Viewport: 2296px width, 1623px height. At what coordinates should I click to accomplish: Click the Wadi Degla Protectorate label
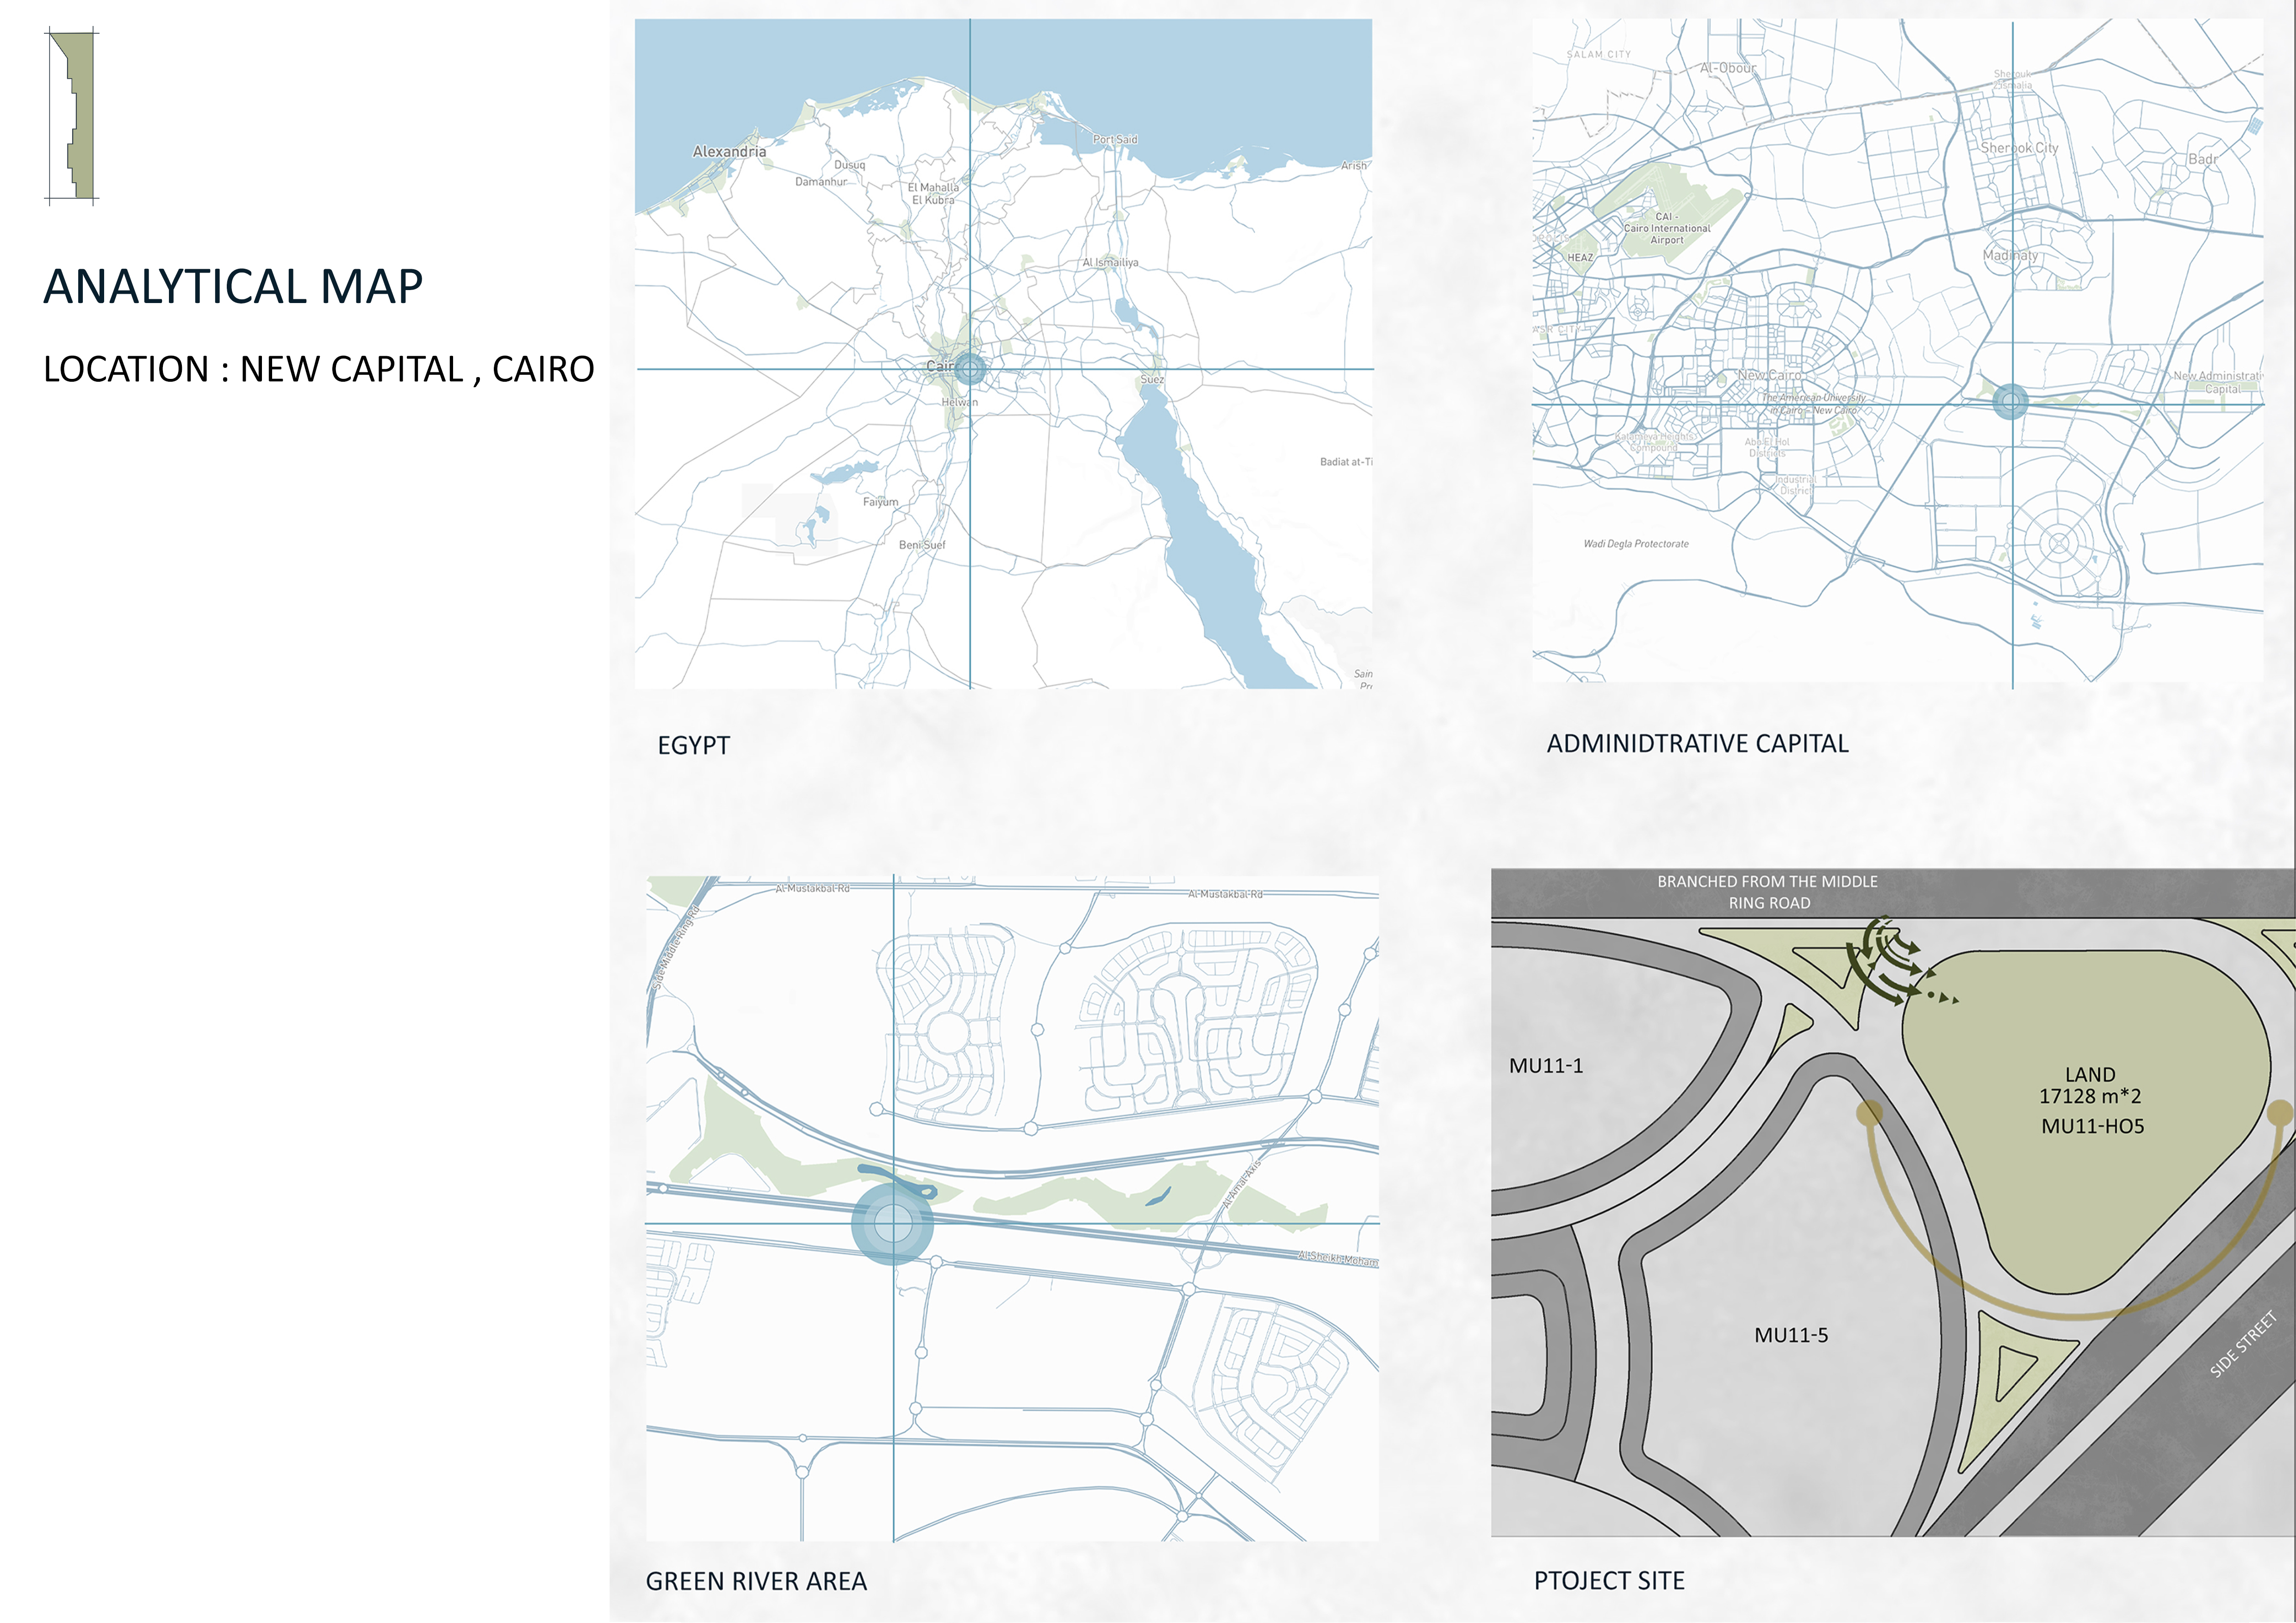click(1636, 544)
